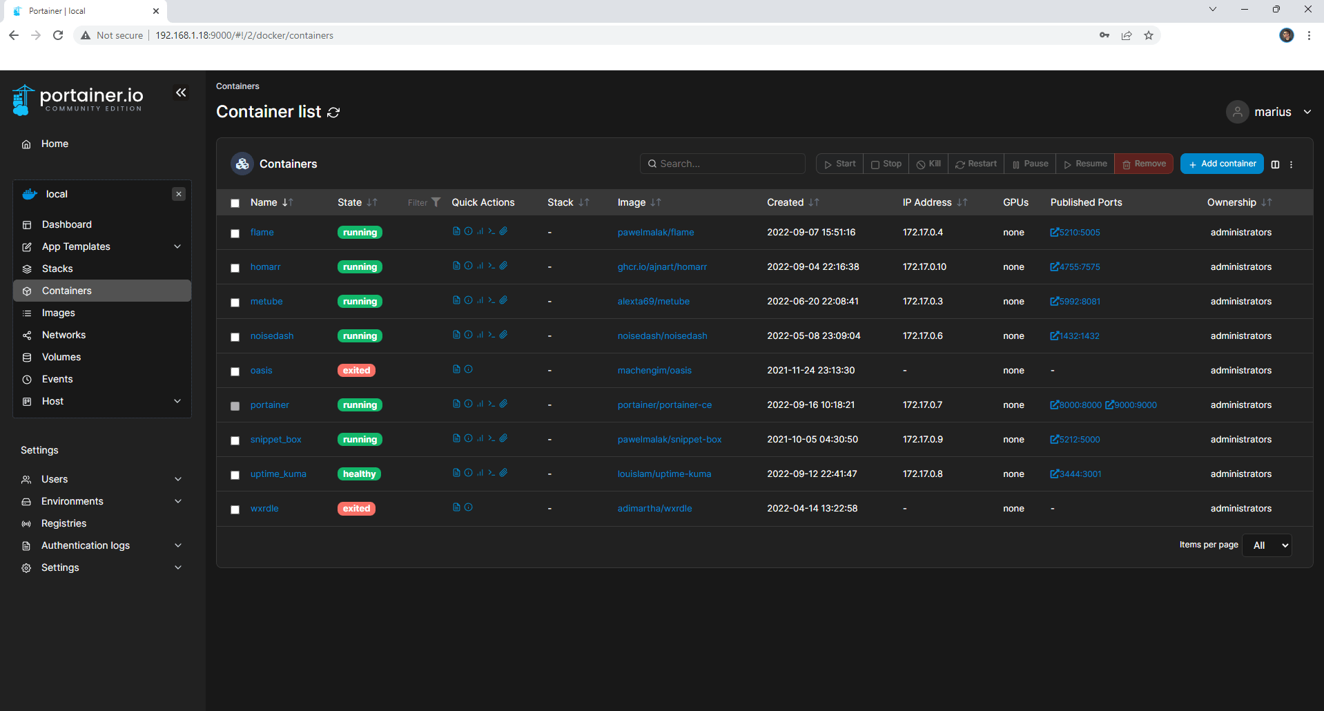1324x711 pixels.
Task: Check the wxrdle container checkbox
Action: click(235, 509)
